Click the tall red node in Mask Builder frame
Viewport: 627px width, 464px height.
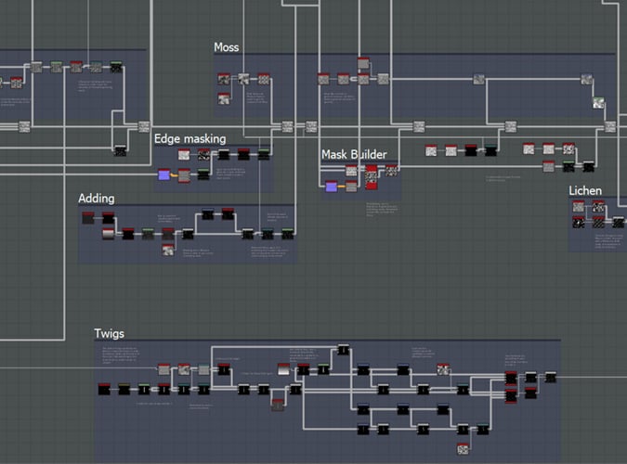click(x=371, y=177)
